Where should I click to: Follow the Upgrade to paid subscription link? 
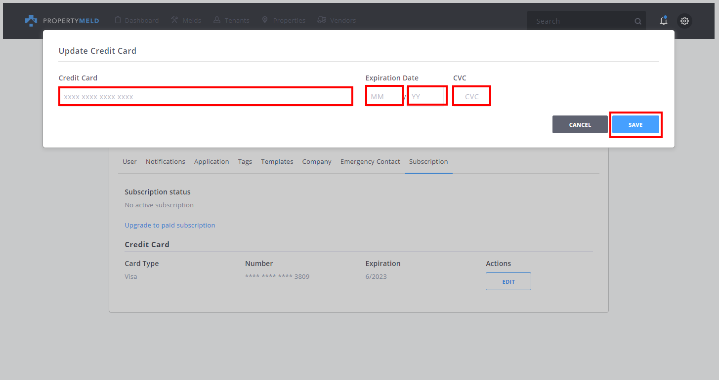click(x=169, y=225)
